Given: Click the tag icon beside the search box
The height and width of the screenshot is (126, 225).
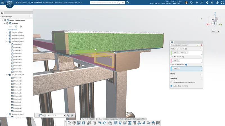Looking at the screenshot, I should [128, 3].
